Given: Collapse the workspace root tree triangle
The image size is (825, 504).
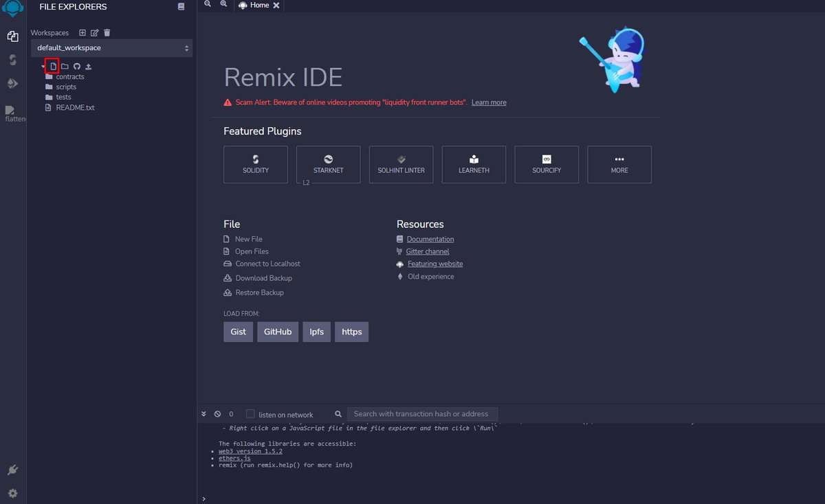Looking at the screenshot, I should click(x=43, y=67).
